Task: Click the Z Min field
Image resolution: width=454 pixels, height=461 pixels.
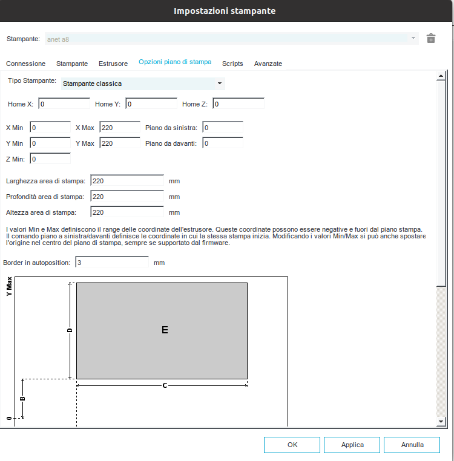Action: pos(50,159)
